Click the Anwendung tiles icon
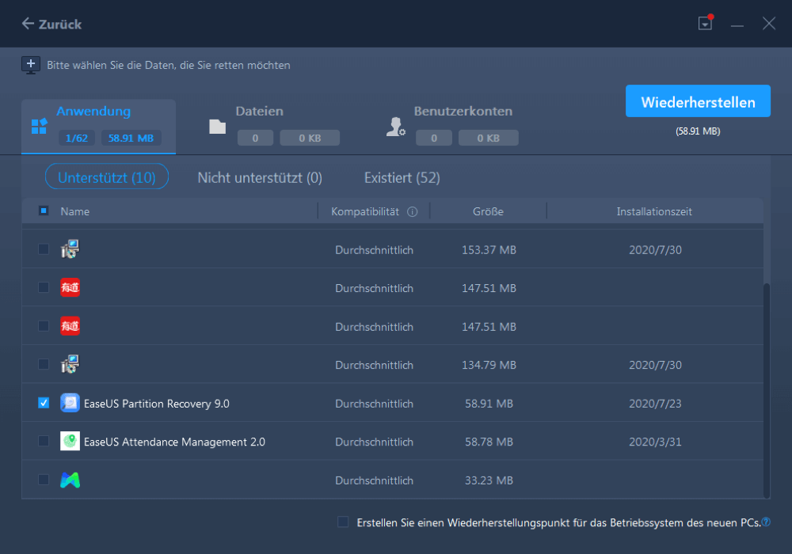The height and width of the screenshot is (554, 792). point(39,126)
